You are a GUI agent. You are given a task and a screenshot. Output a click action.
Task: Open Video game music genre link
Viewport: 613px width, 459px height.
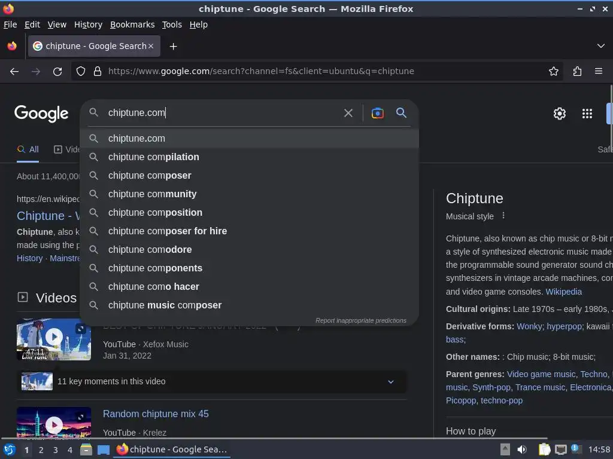541,374
